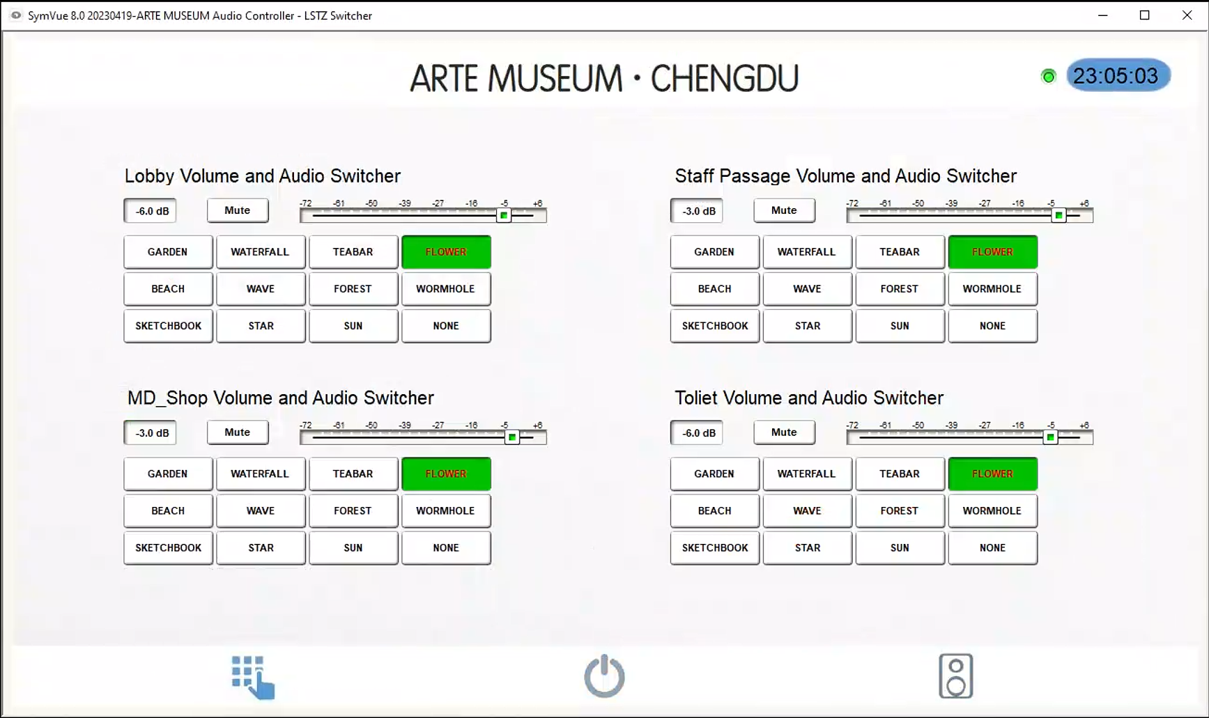Switch MD_Shop to WAVE
The width and height of the screenshot is (1209, 718).
pos(261,511)
